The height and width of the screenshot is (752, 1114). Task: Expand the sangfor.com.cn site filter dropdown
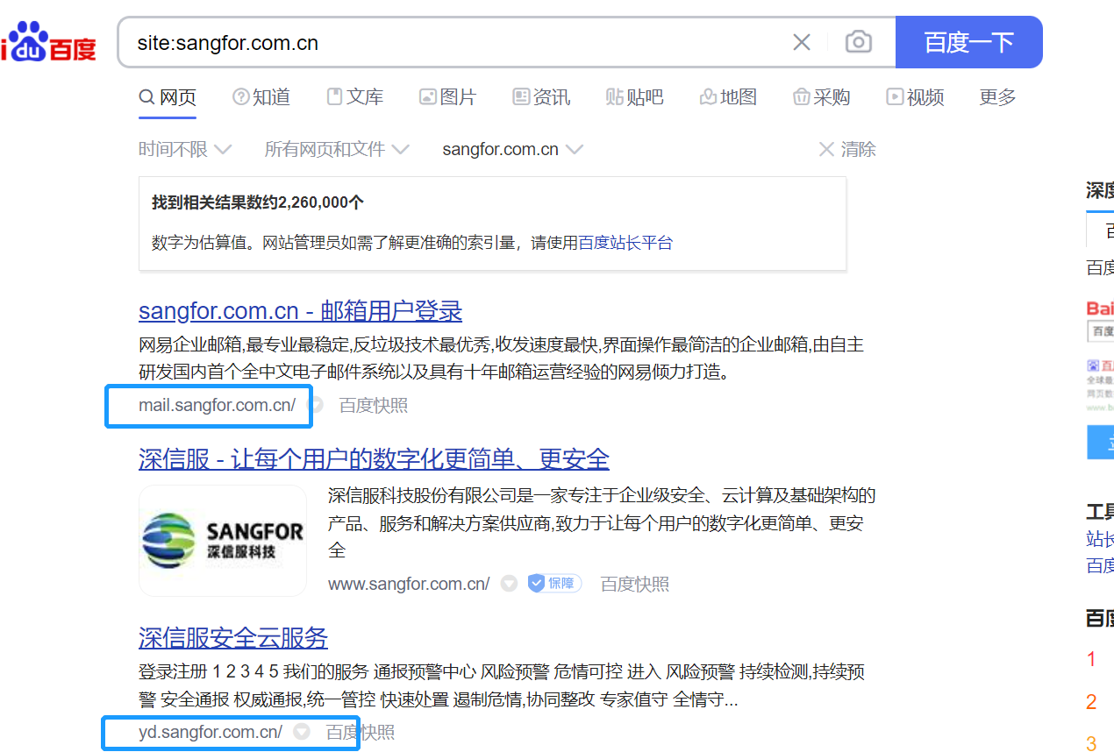[x=513, y=149]
